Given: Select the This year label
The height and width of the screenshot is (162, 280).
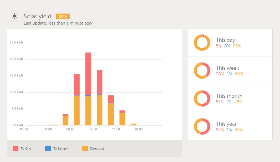Looking at the screenshot, I should click(226, 124).
